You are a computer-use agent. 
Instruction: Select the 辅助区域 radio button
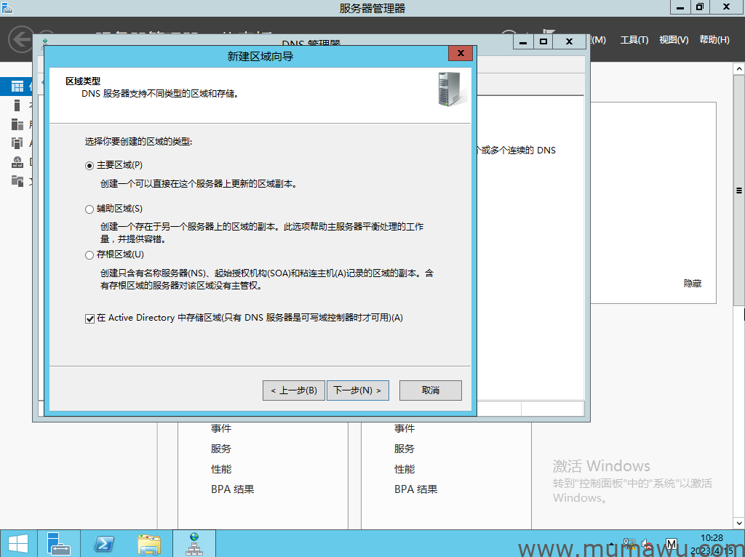click(89, 209)
